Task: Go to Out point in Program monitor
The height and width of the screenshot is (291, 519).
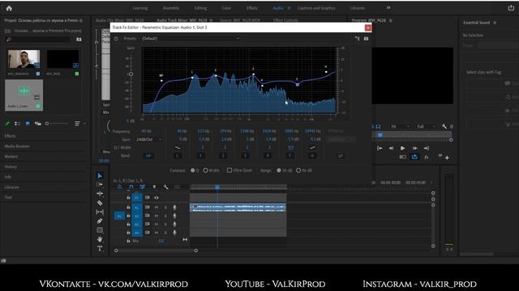Action: tap(427, 148)
